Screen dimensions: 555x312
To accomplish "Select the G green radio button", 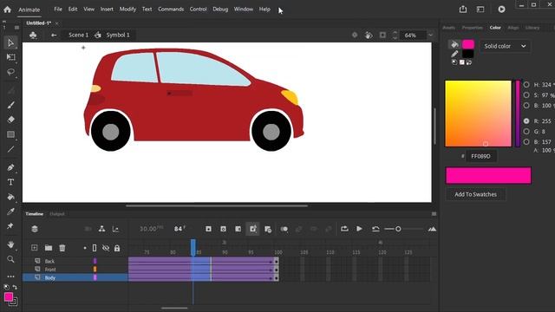I will pyautogui.click(x=526, y=131).
